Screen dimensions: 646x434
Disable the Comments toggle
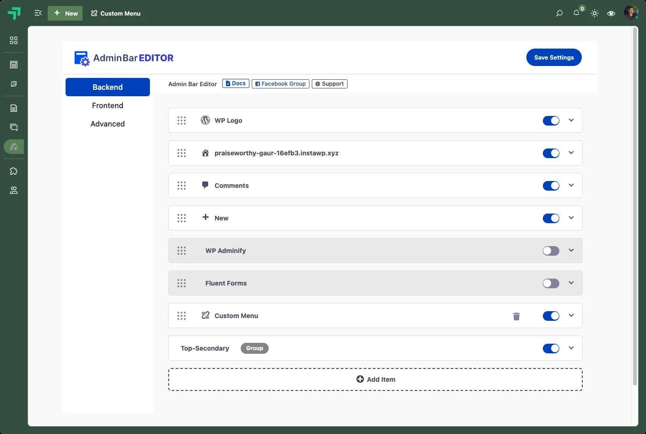551,186
